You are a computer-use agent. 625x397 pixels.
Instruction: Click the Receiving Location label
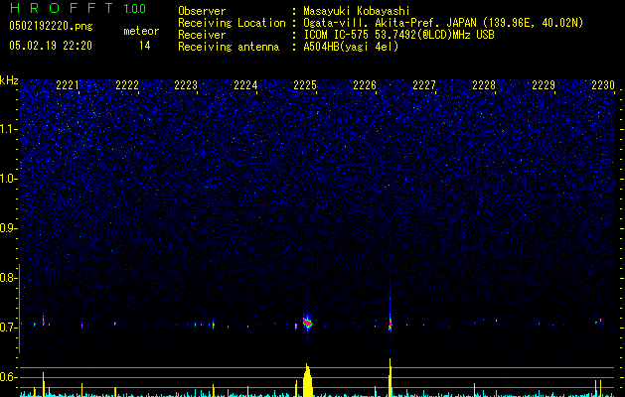pos(232,24)
